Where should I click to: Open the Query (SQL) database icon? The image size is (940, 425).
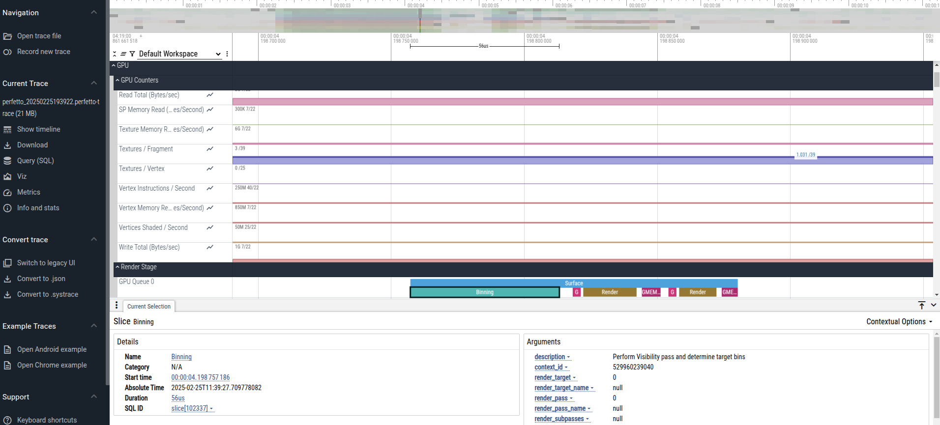tap(7, 161)
